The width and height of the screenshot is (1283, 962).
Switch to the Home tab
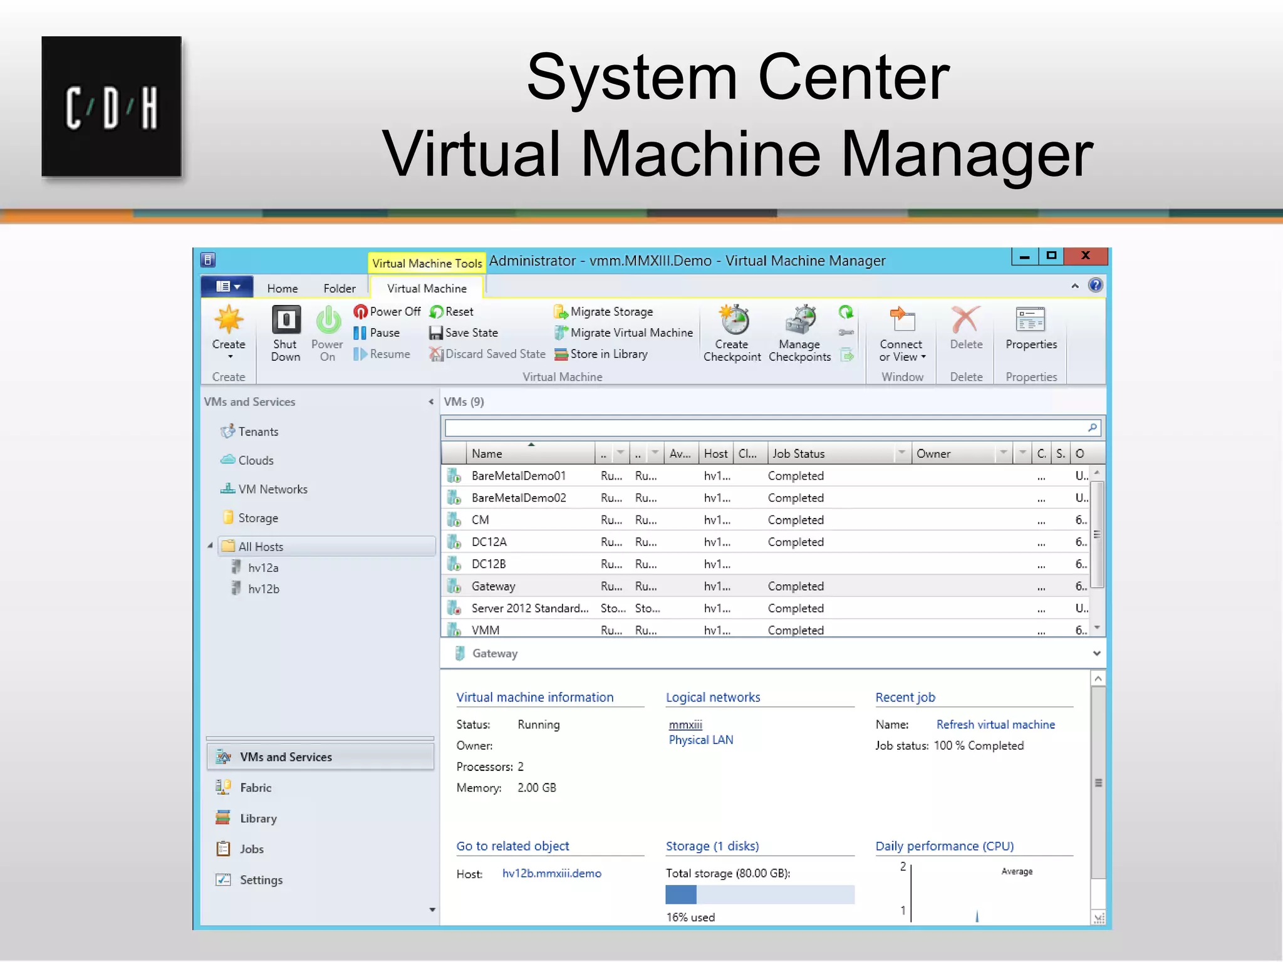click(x=283, y=288)
